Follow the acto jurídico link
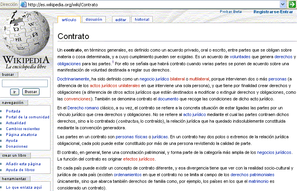 194,114
